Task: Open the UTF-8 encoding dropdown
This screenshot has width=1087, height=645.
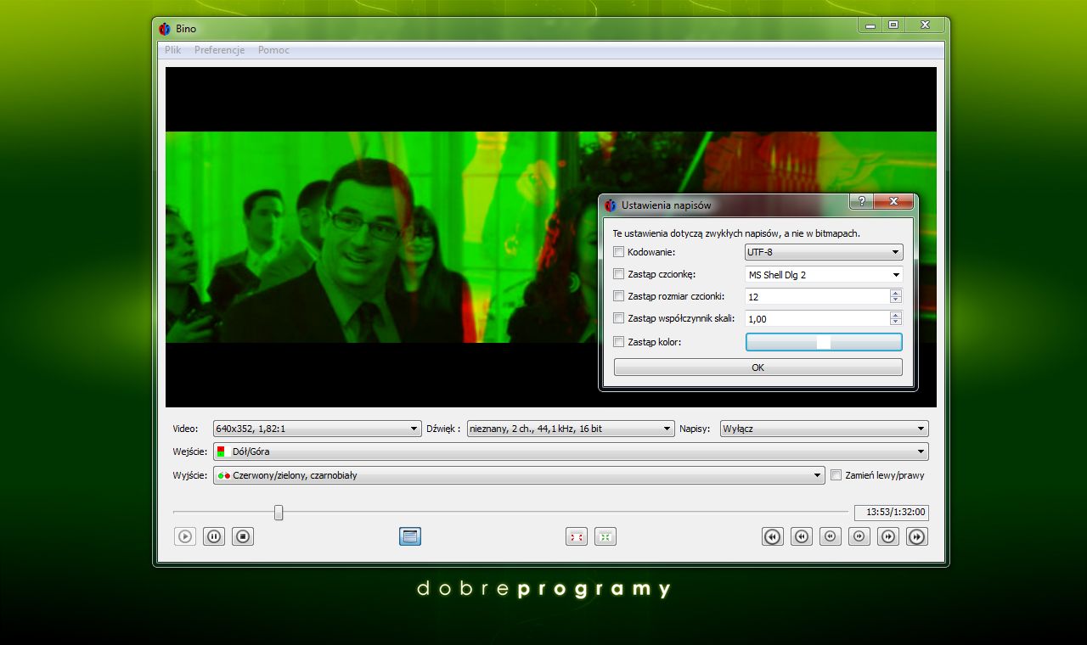Action: (x=824, y=252)
